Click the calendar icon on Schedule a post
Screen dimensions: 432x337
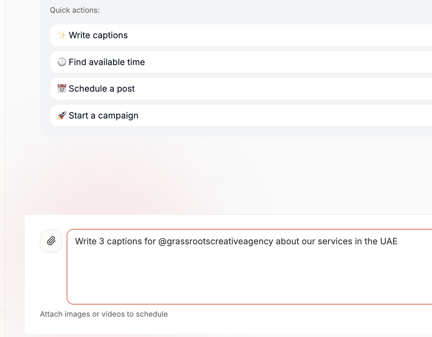pos(62,89)
